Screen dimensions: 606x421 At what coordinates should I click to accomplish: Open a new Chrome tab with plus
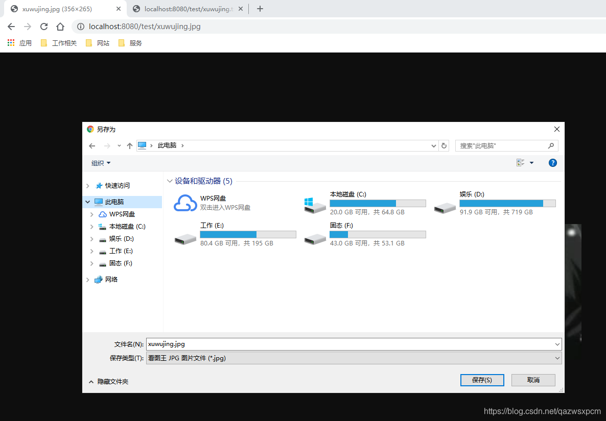[x=260, y=9]
